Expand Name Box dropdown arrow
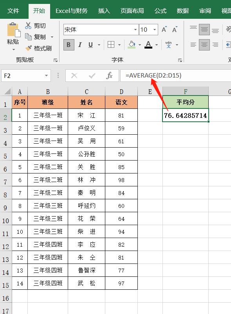The height and width of the screenshot is (314, 231). pyautogui.click(x=47, y=76)
